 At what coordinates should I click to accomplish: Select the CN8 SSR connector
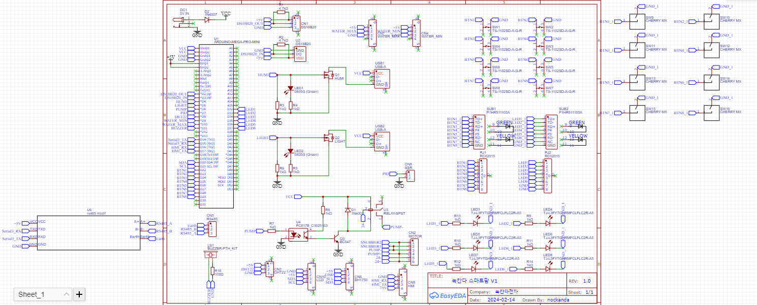pos(411,176)
